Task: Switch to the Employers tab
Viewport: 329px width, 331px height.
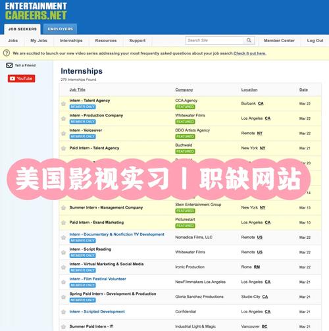Action: click(60, 29)
